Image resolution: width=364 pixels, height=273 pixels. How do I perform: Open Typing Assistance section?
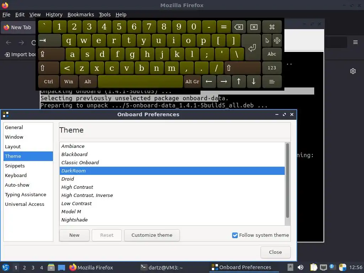coord(28,194)
